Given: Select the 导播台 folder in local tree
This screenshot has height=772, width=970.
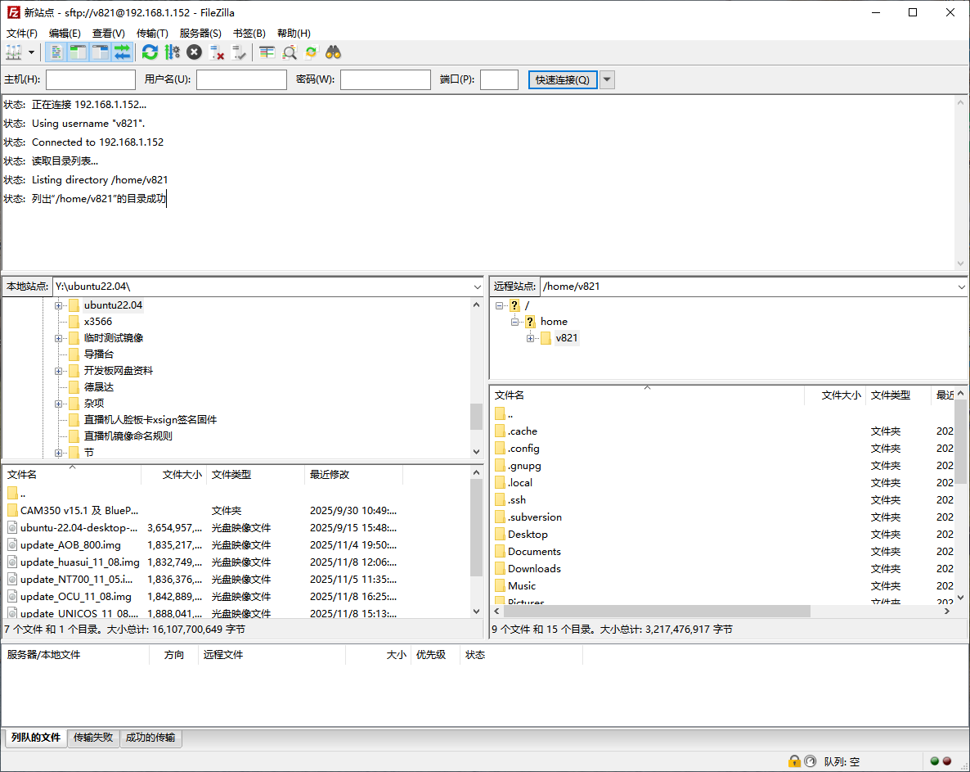Looking at the screenshot, I should coord(99,354).
